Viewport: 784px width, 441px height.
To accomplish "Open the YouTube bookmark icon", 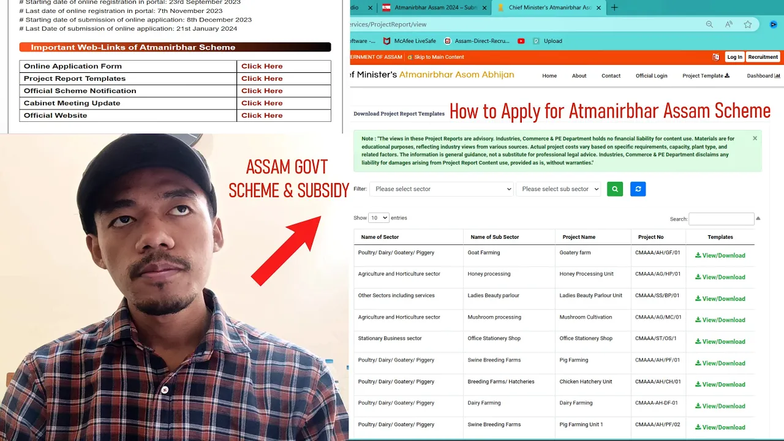I will pos(521,41).
